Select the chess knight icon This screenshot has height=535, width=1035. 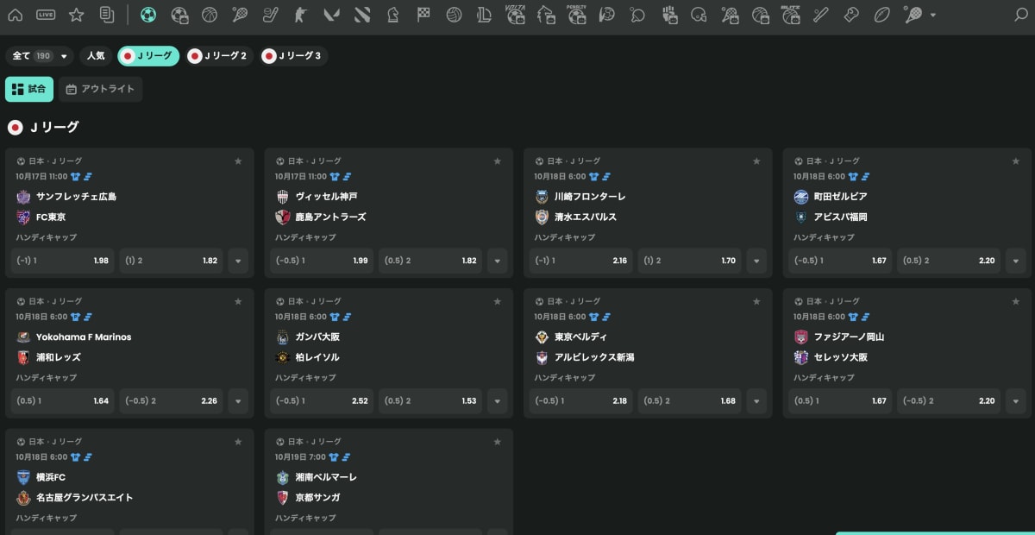[393, 15]
